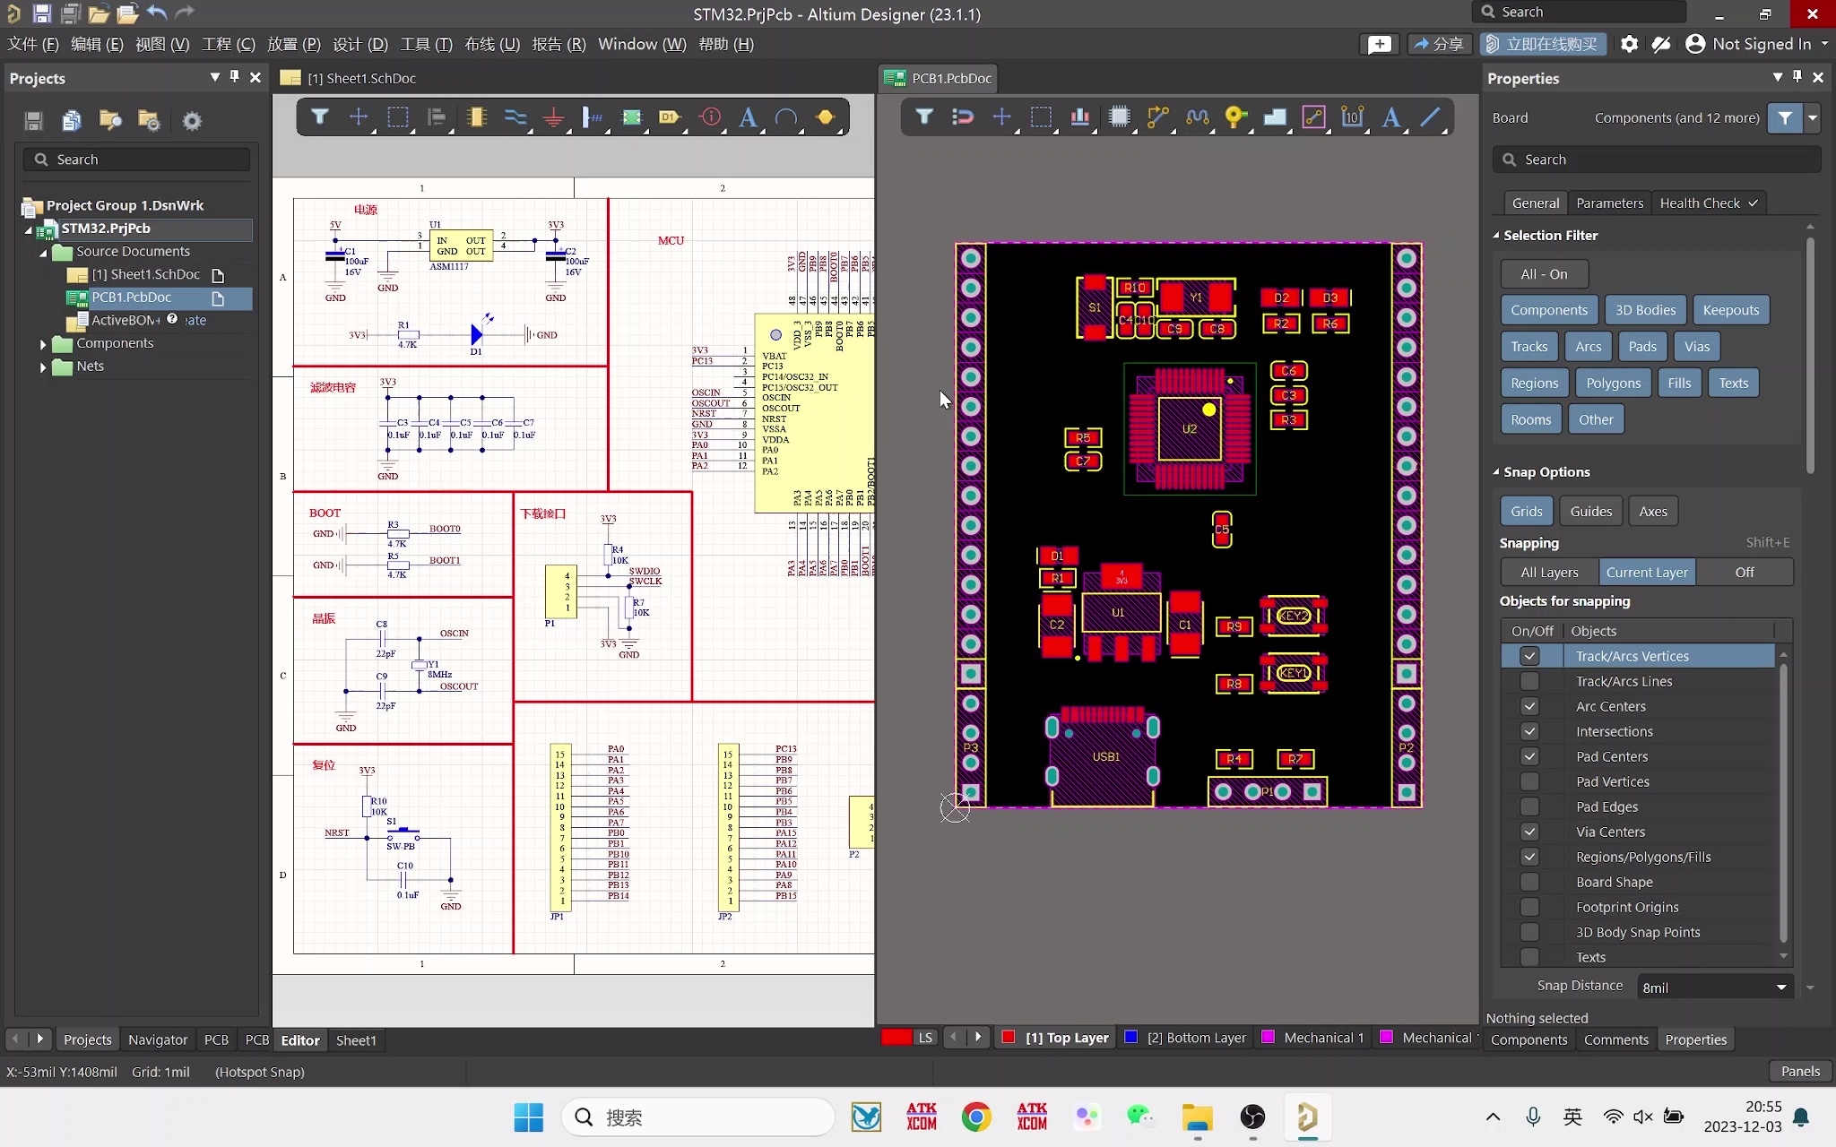The height and width of the screenshot is (1147, 1836).
Task: Uncheck Track/Arcs Vertices snapping
Action: click(1529, 656)
